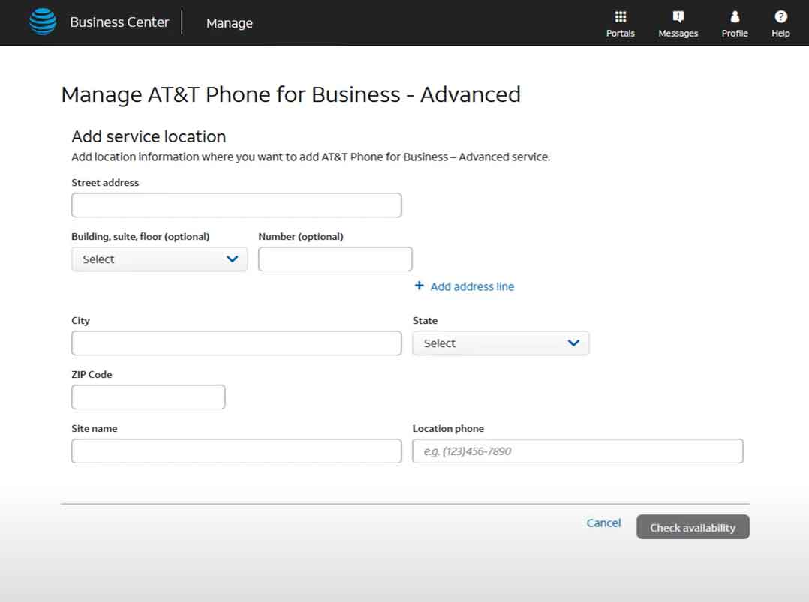
Task: Click the 'ZIP Code' label
Action: click(x=92, y=374)
